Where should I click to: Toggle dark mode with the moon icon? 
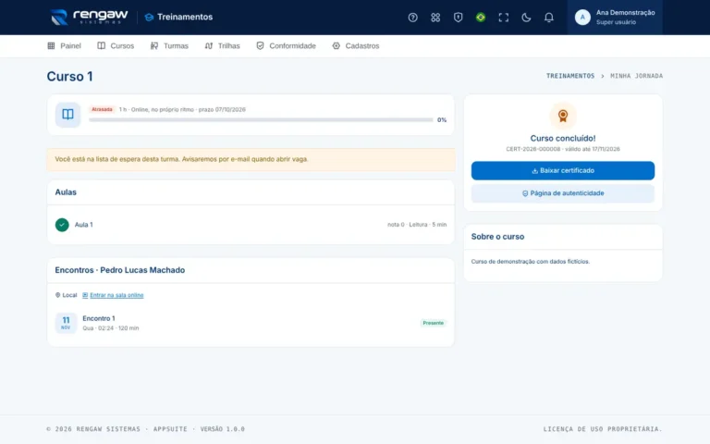coord(526,18)
